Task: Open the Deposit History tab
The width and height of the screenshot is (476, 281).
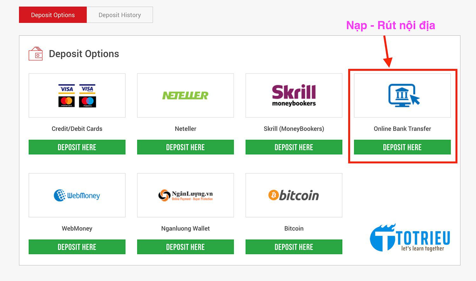Action: tap(120, 15)
